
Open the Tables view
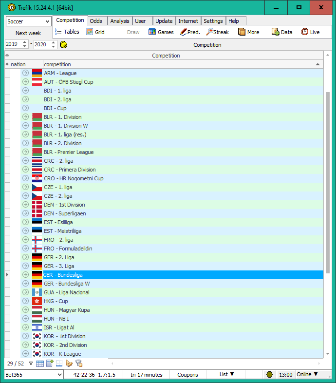click(x=67, y=32)
